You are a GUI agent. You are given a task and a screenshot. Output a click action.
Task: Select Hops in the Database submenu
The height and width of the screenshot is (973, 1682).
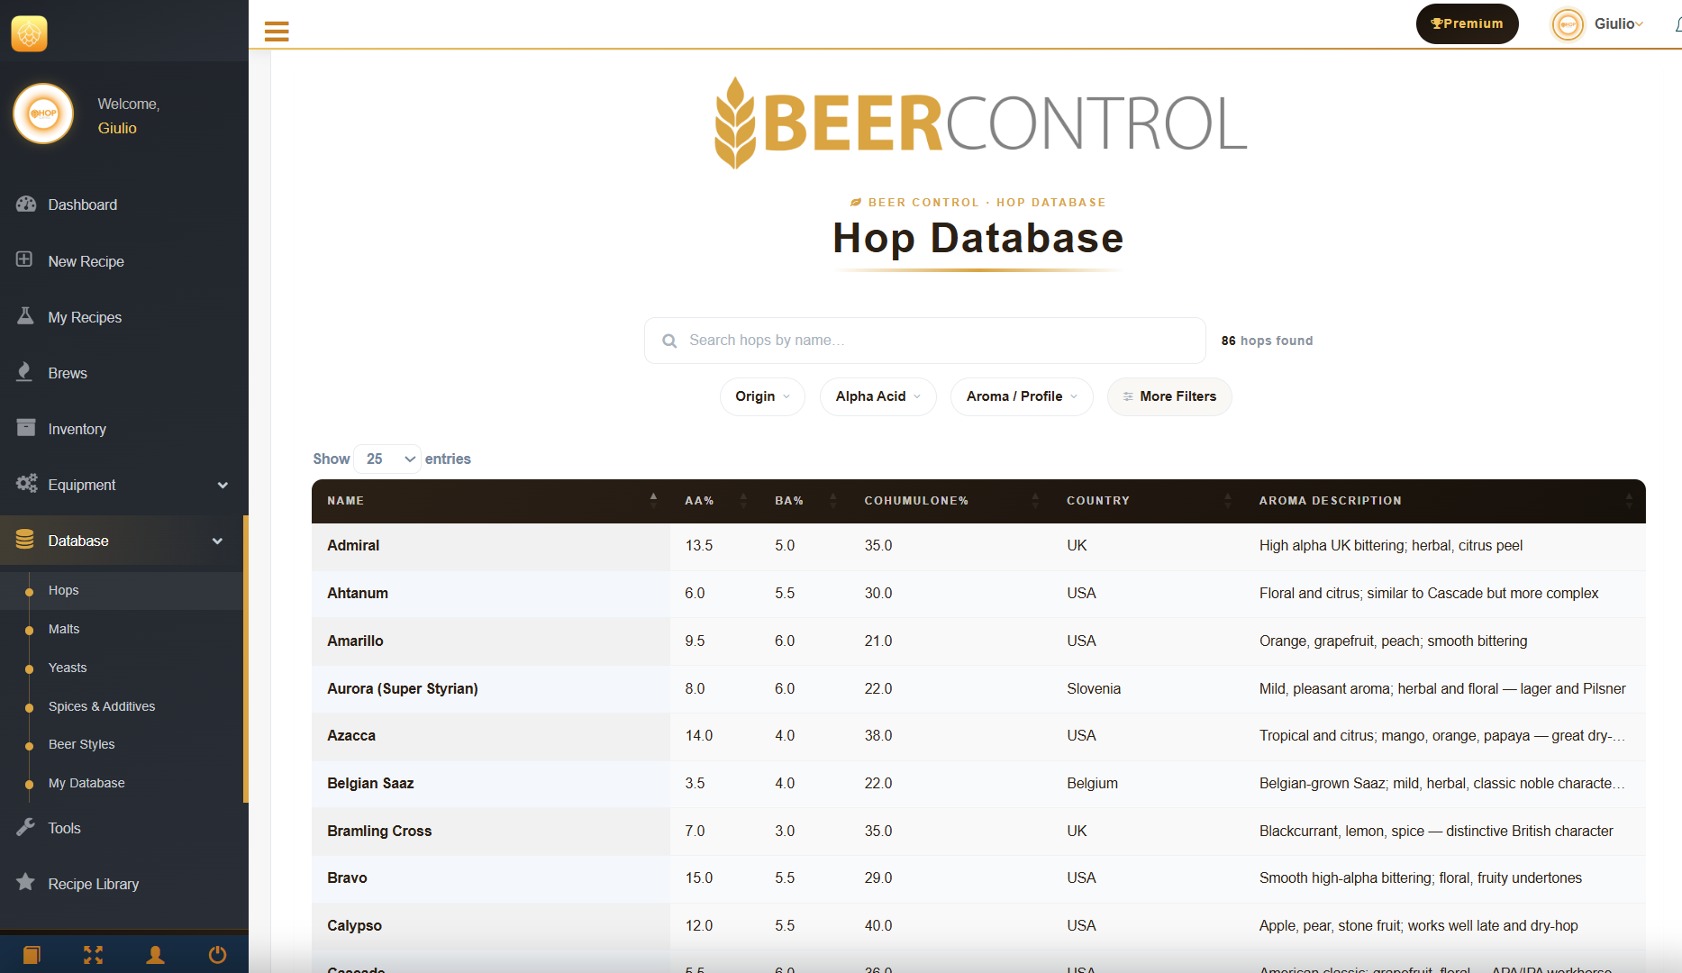point(63,590)
